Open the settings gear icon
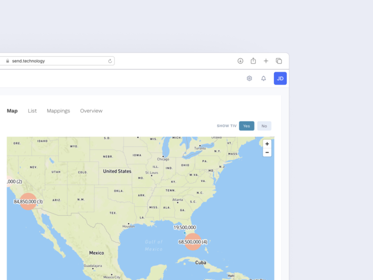This screenshot has width=373, height=280. click(x=249, y=78)
